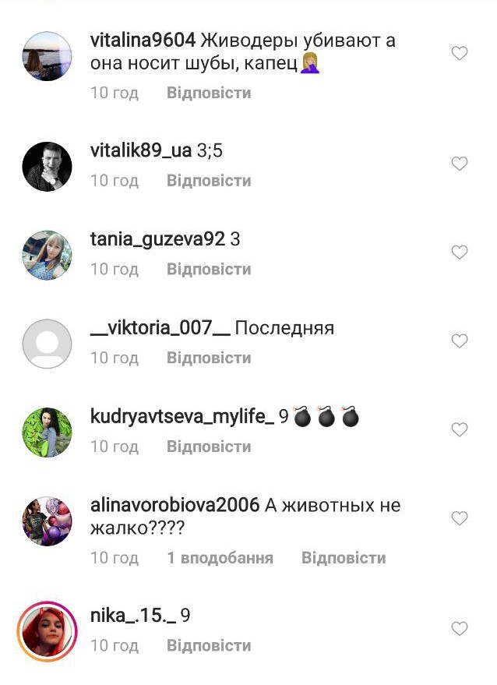Like the comment by vitalina9604

tap(459, 53)
